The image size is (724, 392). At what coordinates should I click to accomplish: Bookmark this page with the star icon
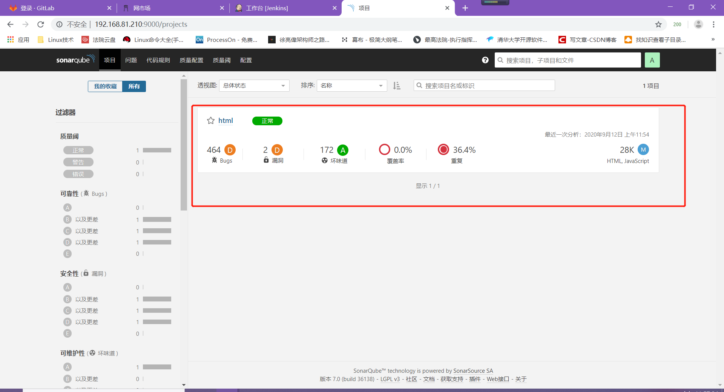(658, 24)
